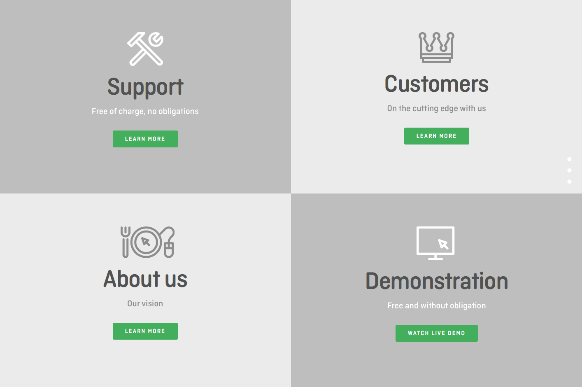
Task: Open the About us heading
Action: (145, 279)
